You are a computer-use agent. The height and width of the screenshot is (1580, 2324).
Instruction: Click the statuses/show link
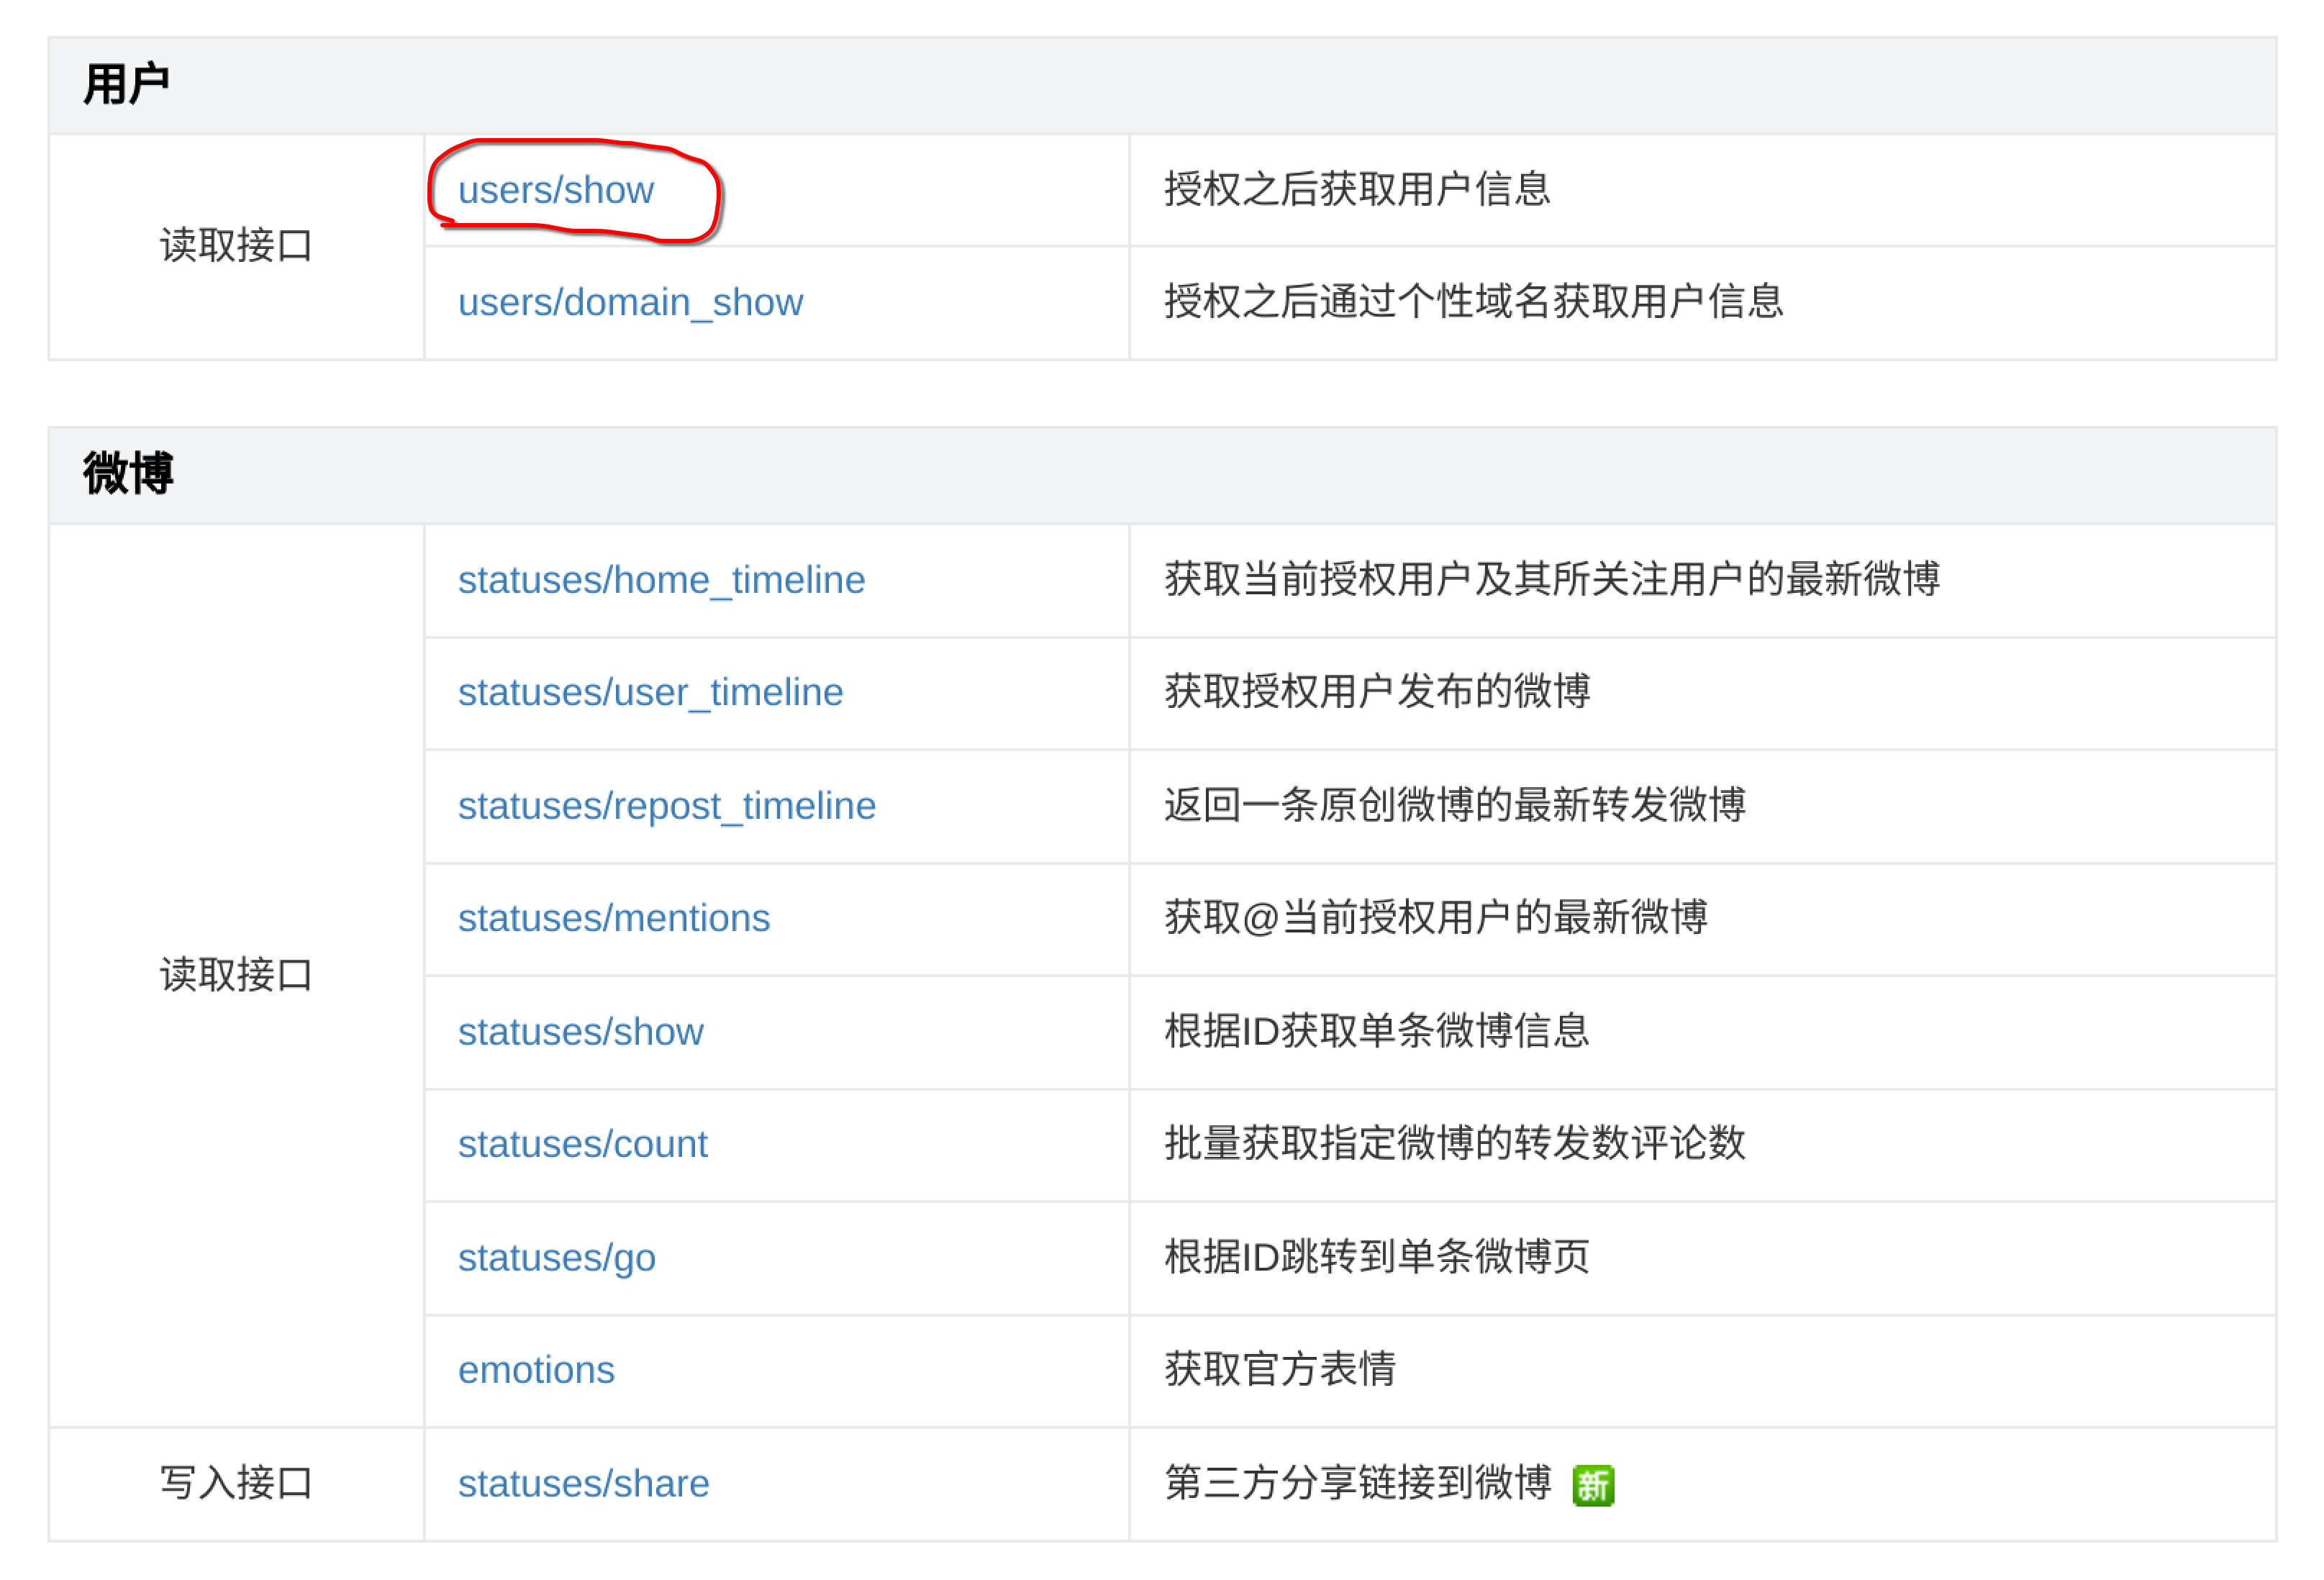580,1032
